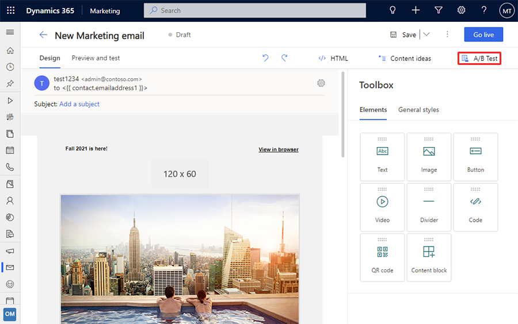This screenshot has width=518, height=324.
Task: Click the canvas vertical scrollbar
Action: tap(343, 114)
